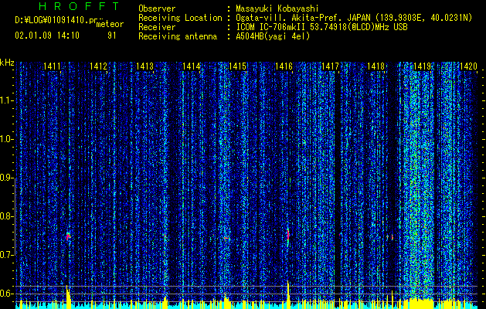Image resolution: width=486 pixels, height=309 pixels.
Task: Click the 1417 time marker
Action: 330,66
